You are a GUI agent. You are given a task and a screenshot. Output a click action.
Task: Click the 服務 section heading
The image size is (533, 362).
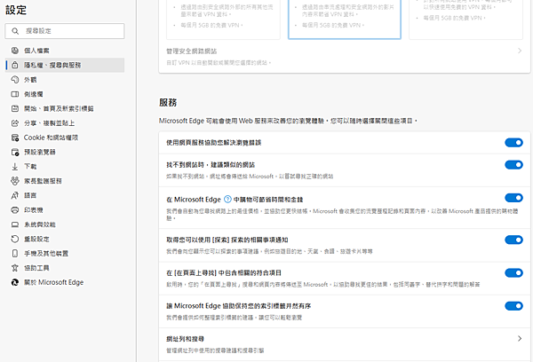(168, 103)
